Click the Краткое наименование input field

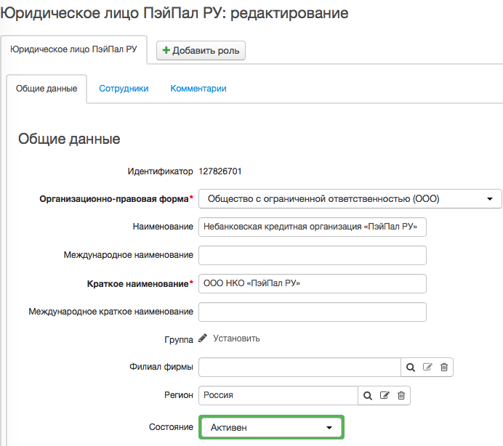point(313,283)
